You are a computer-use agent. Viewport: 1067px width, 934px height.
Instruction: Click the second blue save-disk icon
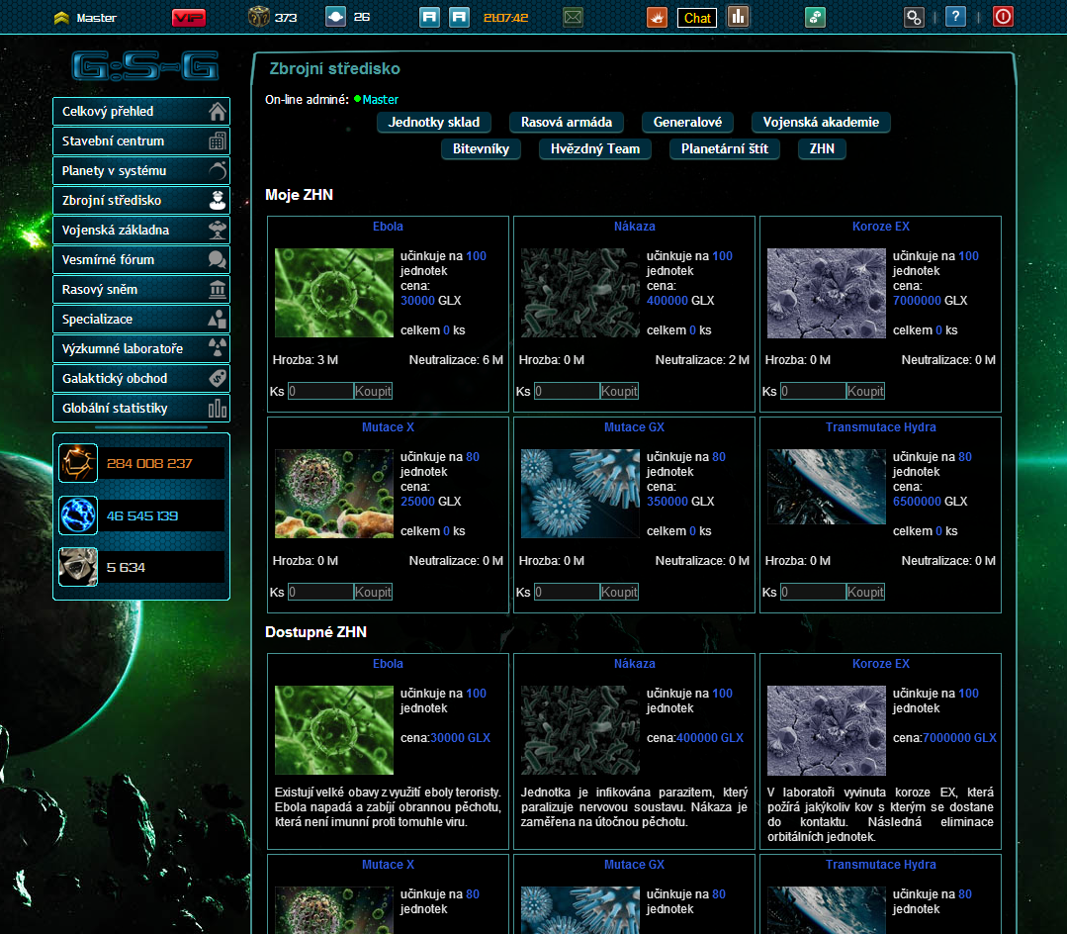[459, 17]
